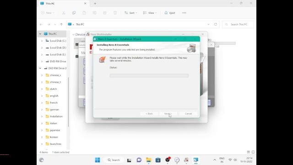This screenshot has height=165, width=293.
Task: Collapse the second DVD RW Drive node
Action: (x=40, y=68)
